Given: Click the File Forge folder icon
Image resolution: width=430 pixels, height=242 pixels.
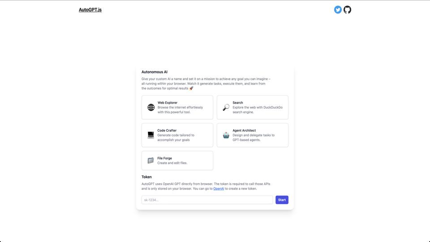Looking at the screenshot, I should point(151,160).
